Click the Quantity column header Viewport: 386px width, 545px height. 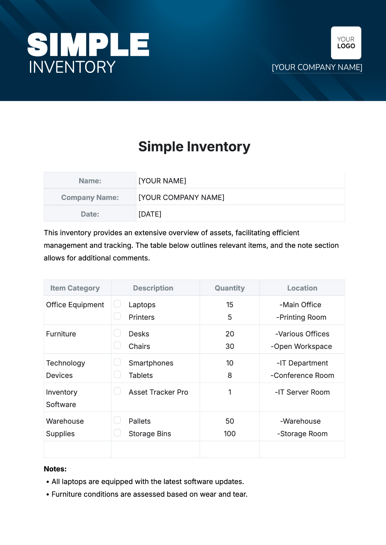(x=230, y=288)
